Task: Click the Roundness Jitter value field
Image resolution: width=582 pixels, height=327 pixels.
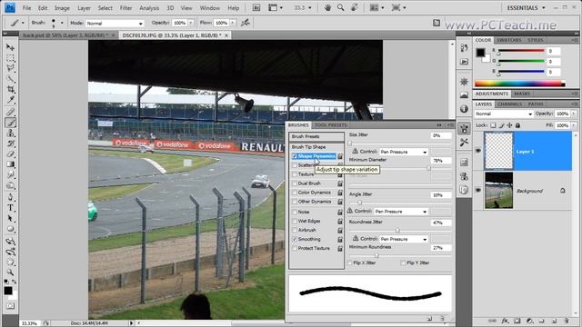Action: pyautogui.click(x=441, y=223)
